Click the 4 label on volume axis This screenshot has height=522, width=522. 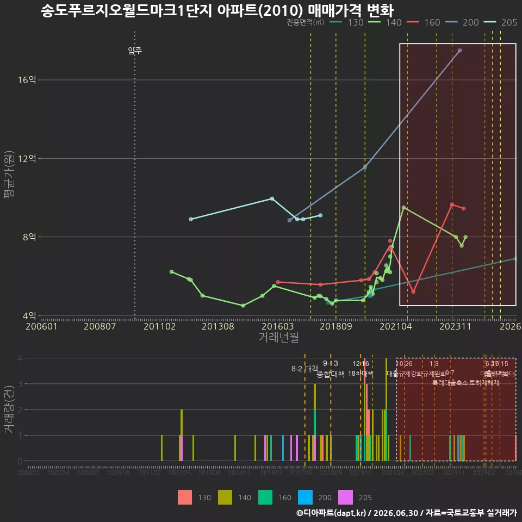click(x=20, y=358)
